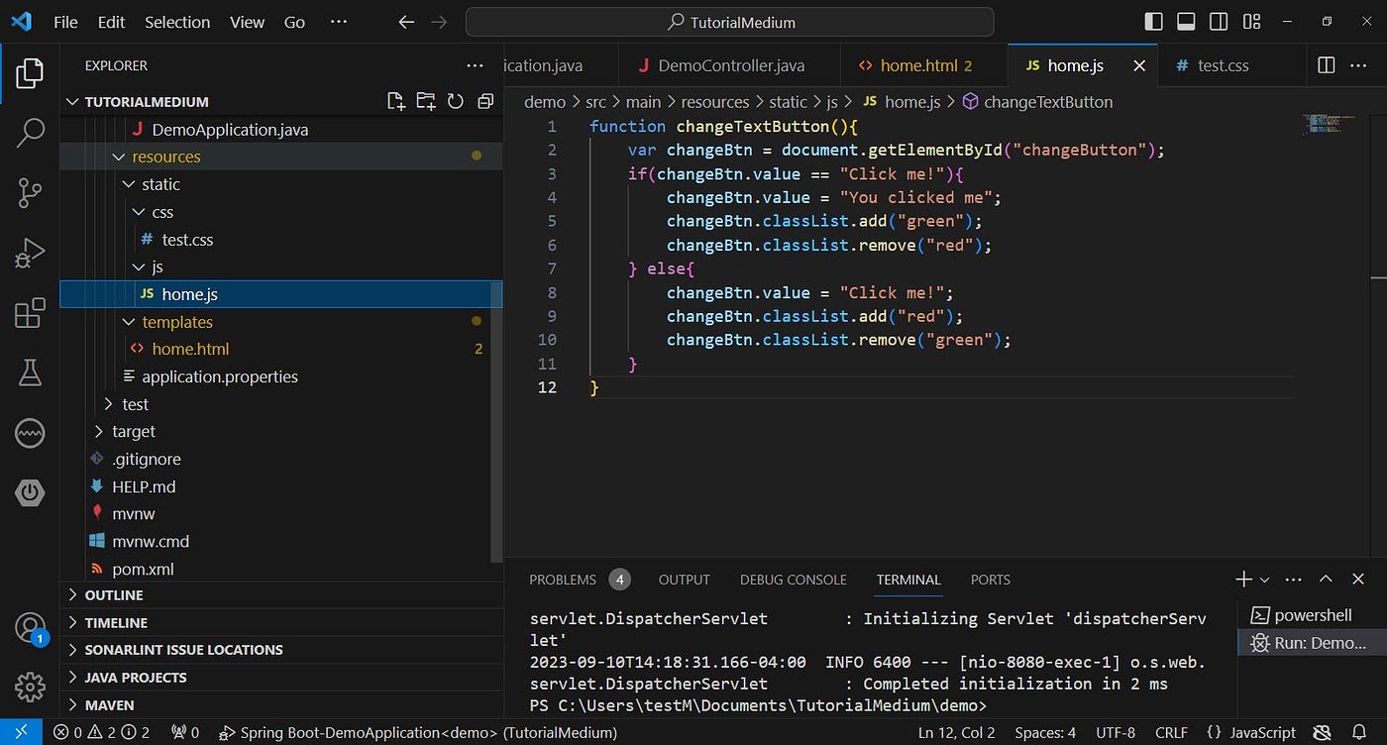Open Run and Debug view
The image size is (1387, 745).
pyautogui.click(x=30, y=254)
